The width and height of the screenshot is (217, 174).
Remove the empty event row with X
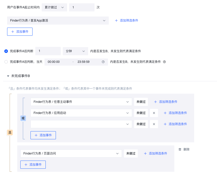pos(154,124)
